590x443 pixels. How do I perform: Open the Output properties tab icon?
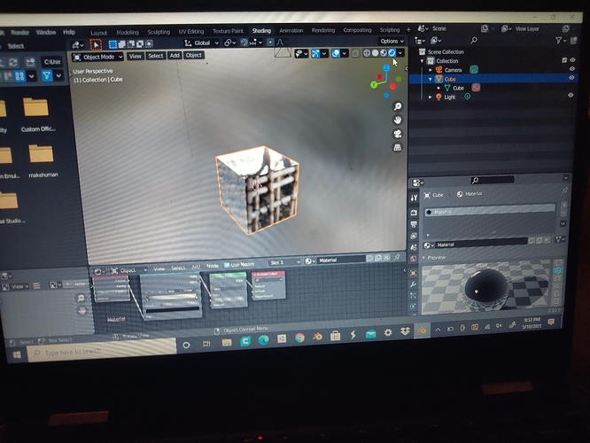click(x=414, y=225)
